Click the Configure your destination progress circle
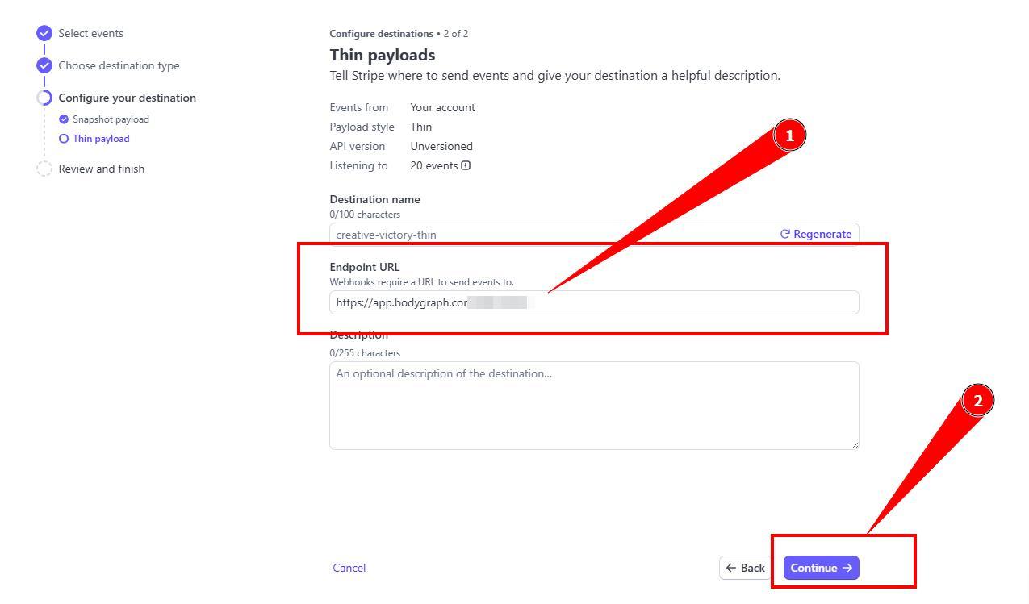 (44, 98)
